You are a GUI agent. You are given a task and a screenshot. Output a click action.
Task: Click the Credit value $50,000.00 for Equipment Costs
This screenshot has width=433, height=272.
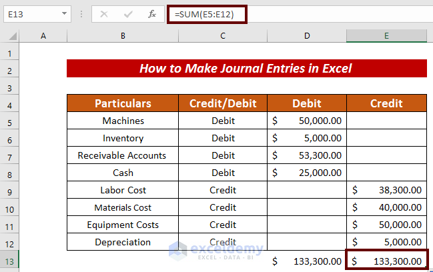pyautogui.click(x=386, y=225)
